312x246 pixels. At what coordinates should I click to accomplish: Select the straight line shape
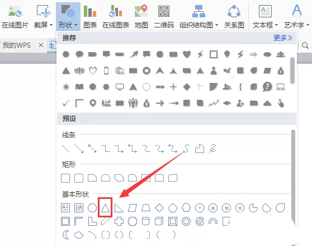(65, 148)
